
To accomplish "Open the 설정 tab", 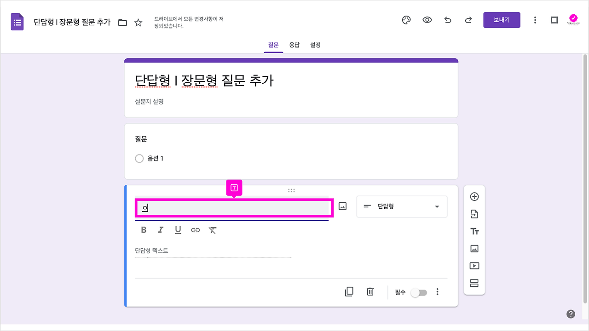I will pyautogui.click(x=315, y=45).
